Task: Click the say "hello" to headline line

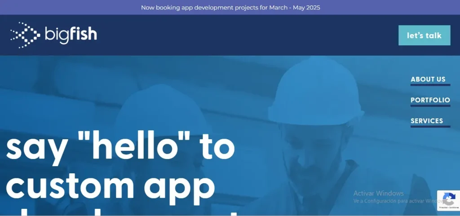Action: tap(120, 146)
